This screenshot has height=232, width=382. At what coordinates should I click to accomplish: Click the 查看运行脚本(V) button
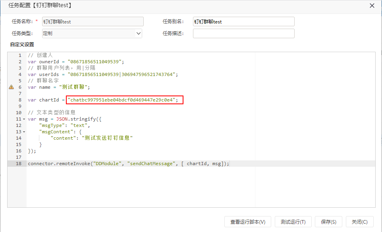coord(248,222)
